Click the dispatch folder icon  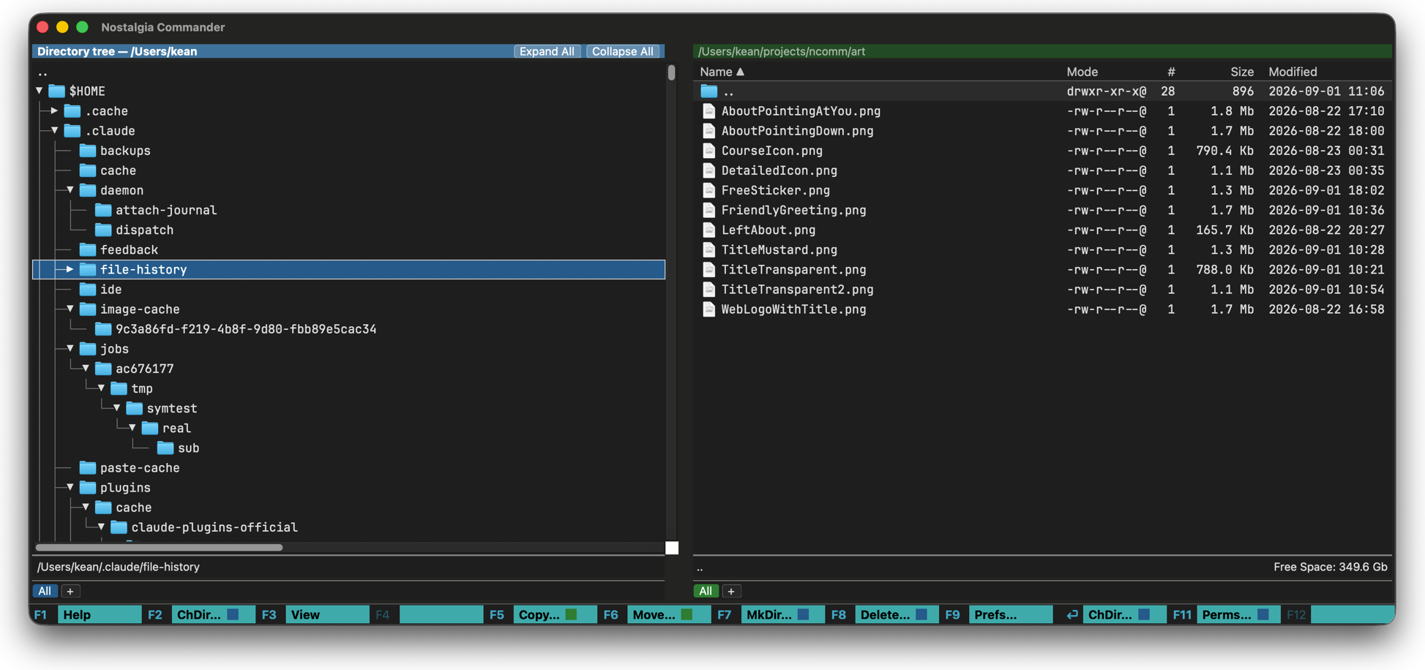pos(103,230)
